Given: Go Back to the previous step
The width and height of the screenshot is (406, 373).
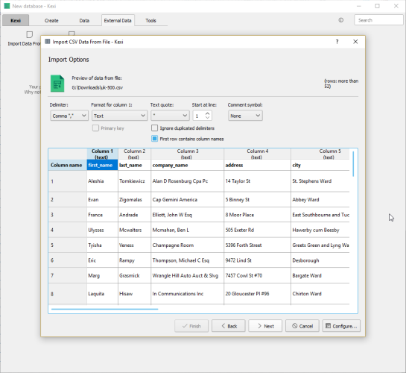Looking at the screenshot, I should [x=229, y=326].
